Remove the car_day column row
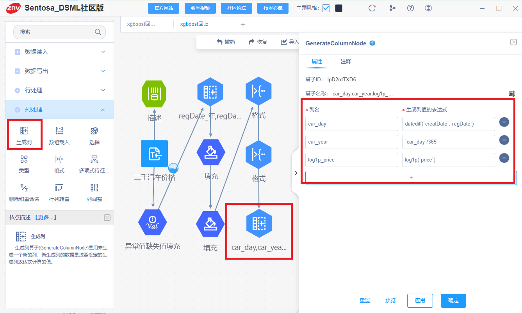The image size is (522, 314). tap(504, 122)
